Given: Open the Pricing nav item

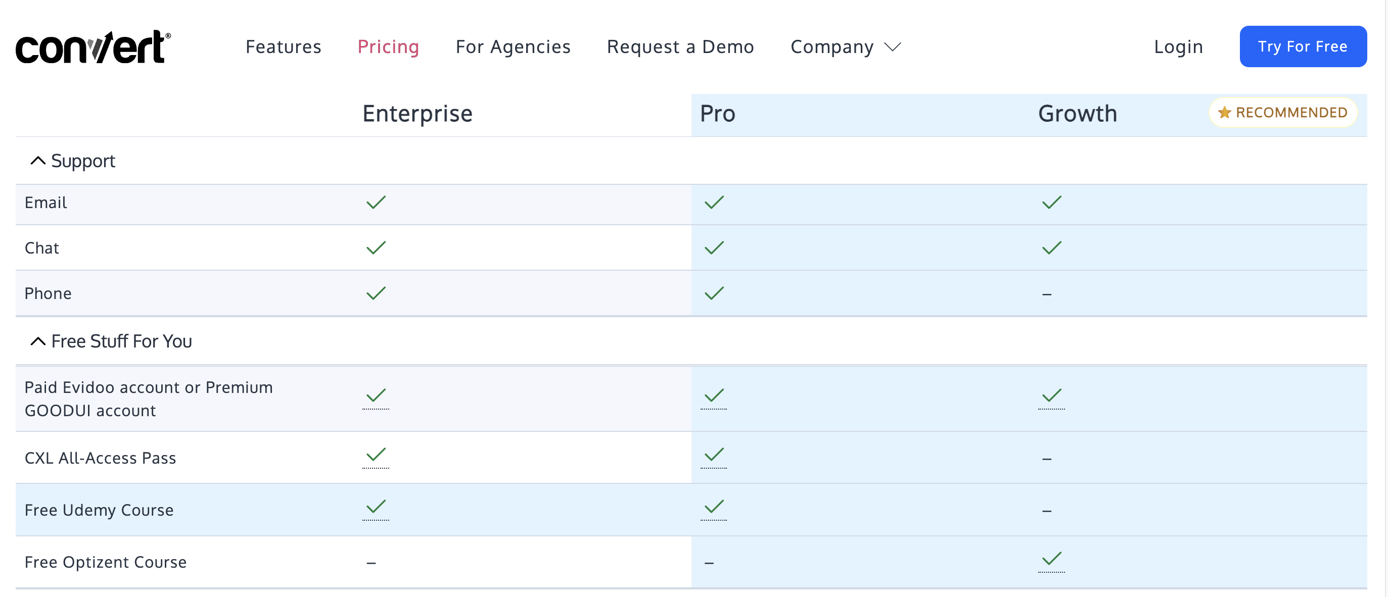Looking at the screenshot, I should click(x=388, y=47).
